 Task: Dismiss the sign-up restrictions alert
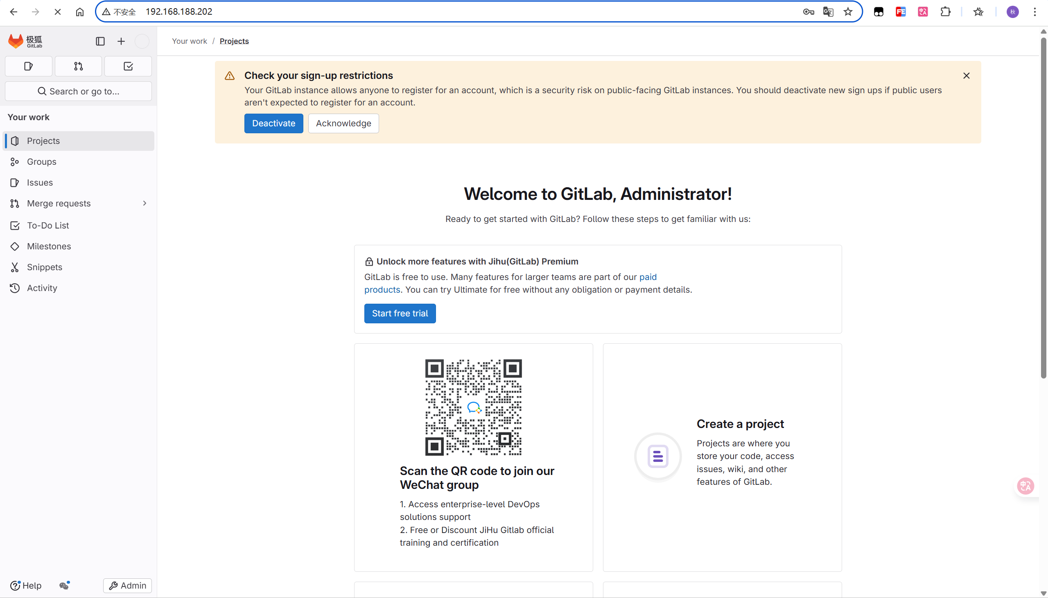[x=966, y=76]
